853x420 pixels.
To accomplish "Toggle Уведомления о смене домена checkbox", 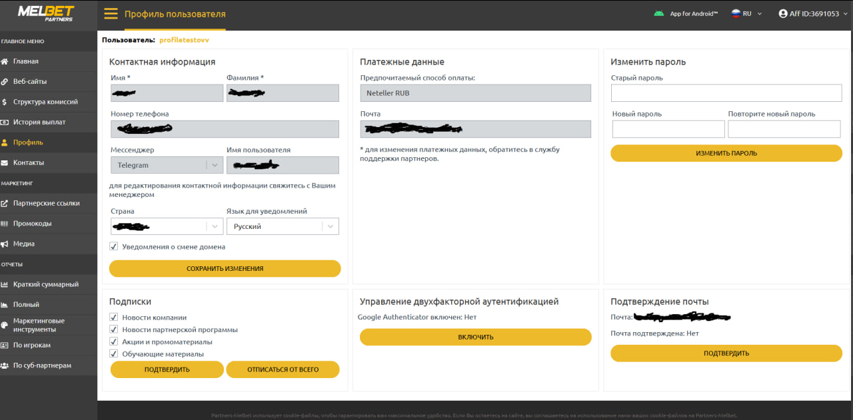I will pyautogui.click(x=114, y=246).
